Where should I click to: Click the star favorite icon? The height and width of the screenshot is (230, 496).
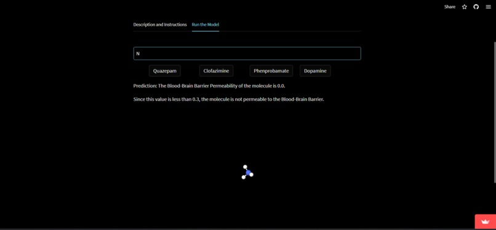coord(465,7)
